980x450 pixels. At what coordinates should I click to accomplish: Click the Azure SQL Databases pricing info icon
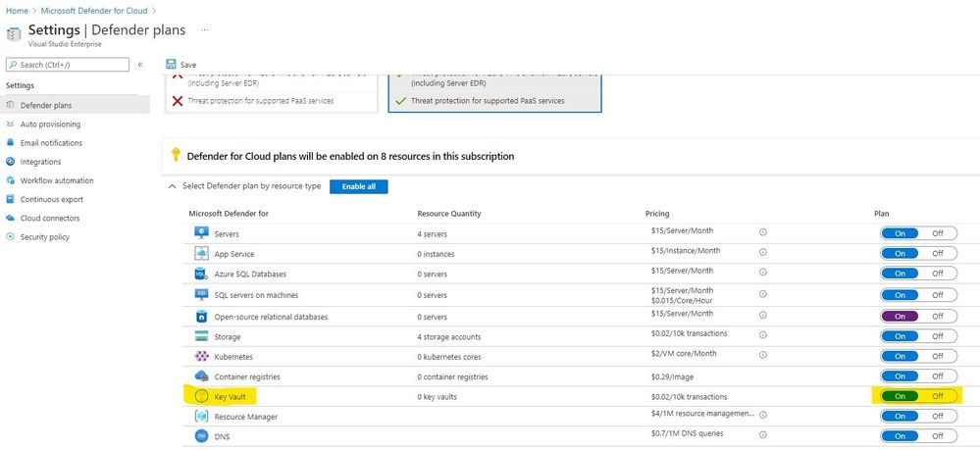point(763,273)
